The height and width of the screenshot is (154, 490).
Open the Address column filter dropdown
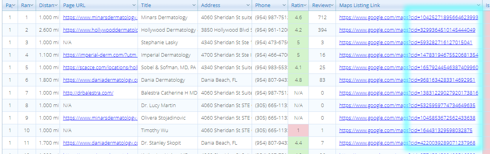click(x=248, y=5)
